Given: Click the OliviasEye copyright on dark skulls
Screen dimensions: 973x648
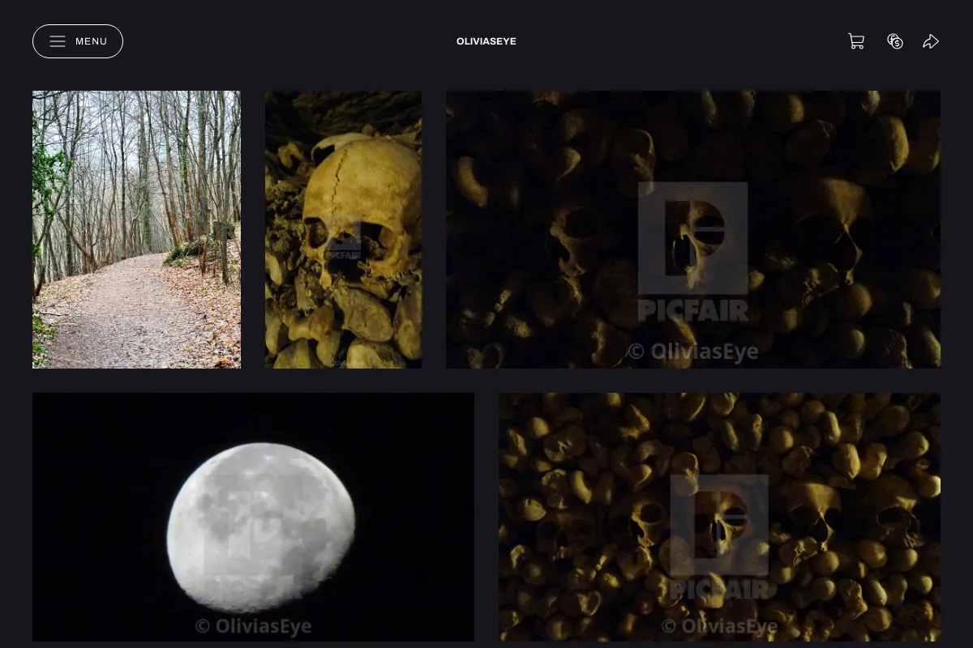Looking at the screenshot, I should coord(693,352).
